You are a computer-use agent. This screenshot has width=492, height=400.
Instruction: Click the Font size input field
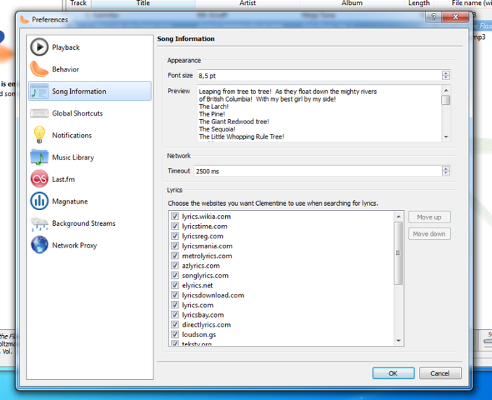tap(319, 76)
